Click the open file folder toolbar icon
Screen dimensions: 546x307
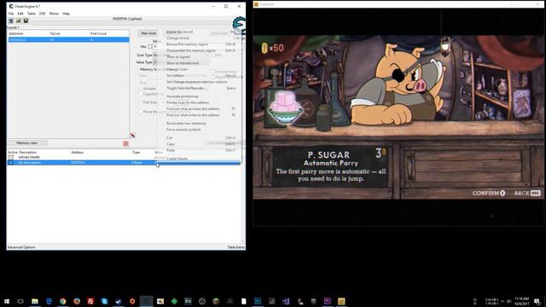(x=19, y=20)
